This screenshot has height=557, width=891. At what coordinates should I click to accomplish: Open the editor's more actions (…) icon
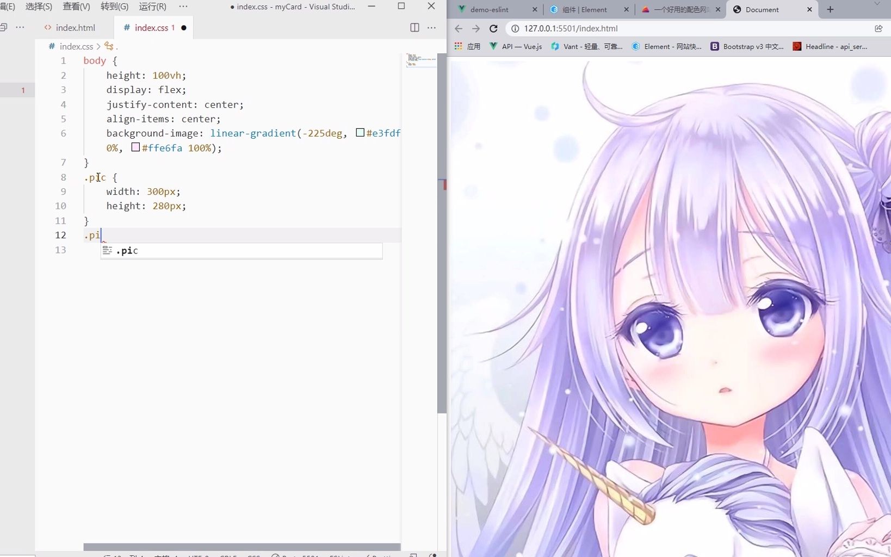[432, 28]
